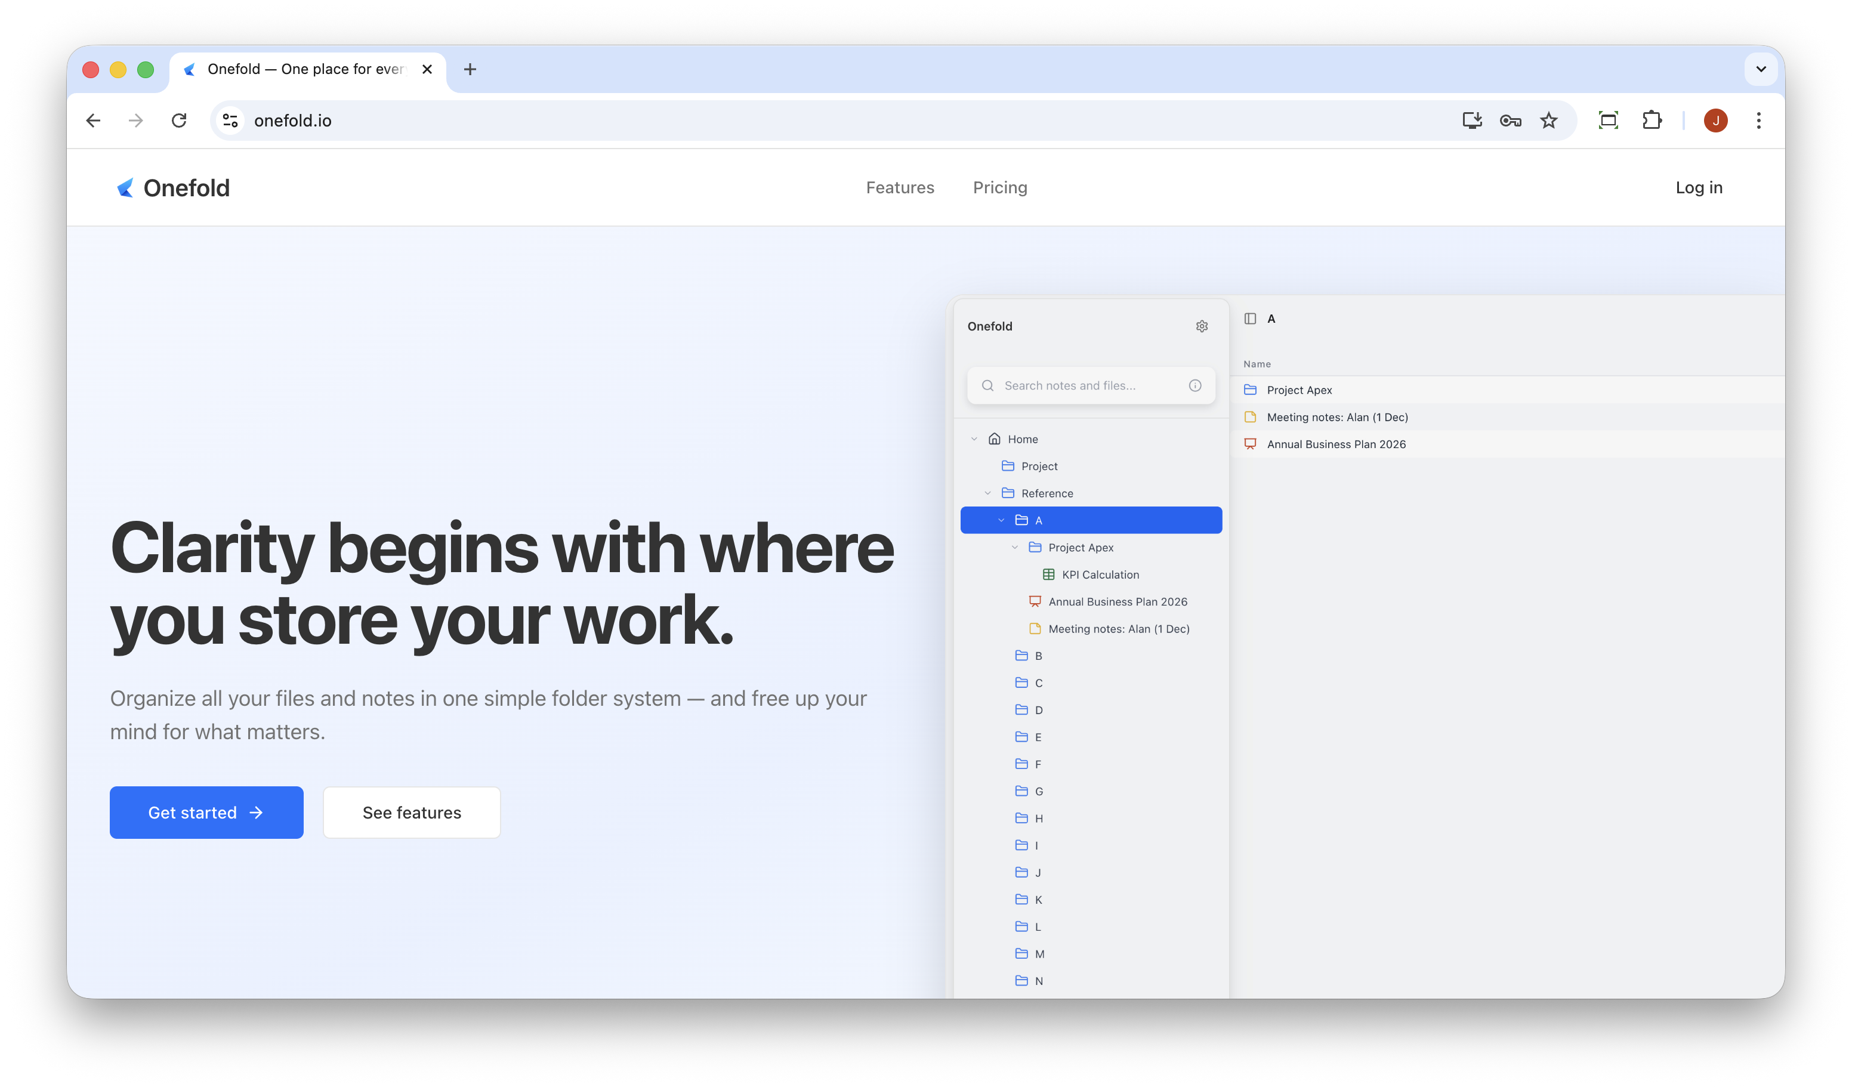Viewport: 1852px width, 1087px height.
Task: Click the site information icon
Action: pos(230,121)
